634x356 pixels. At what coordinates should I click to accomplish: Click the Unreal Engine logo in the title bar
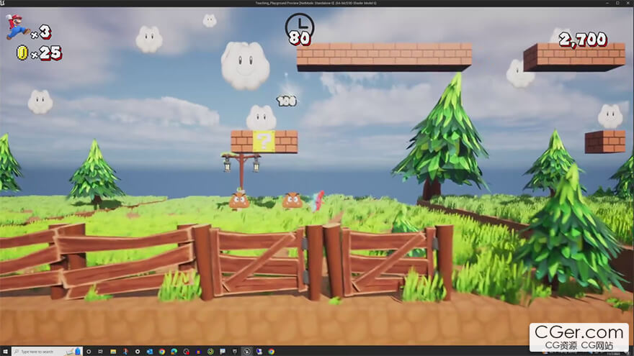coord(4,3)
